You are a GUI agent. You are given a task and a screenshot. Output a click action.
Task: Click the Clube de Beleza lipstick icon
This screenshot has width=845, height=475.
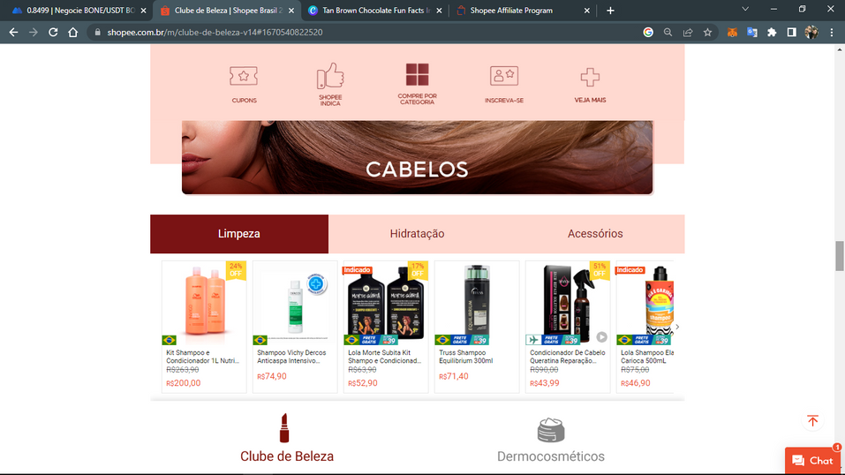click(x=284, y=429)
